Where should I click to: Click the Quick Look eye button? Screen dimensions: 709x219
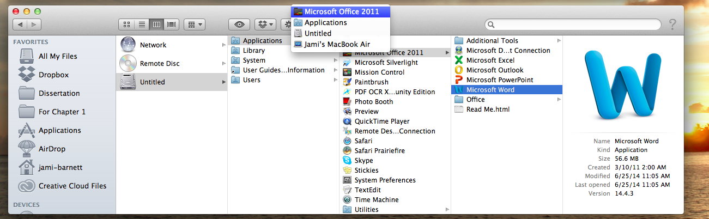tap(239, 25)
